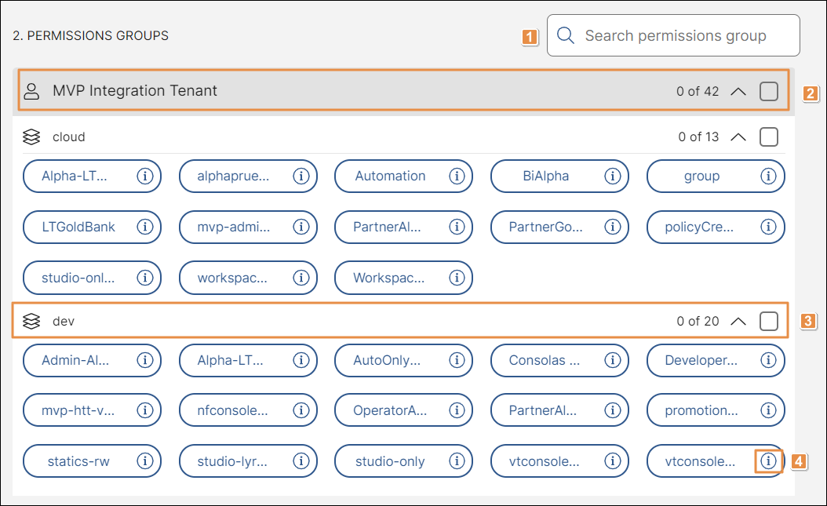Image resolution: width=827 pixels, height=506 pixels.
Task: Collapse the MVP Integration Tenant section
Action: 738,91
